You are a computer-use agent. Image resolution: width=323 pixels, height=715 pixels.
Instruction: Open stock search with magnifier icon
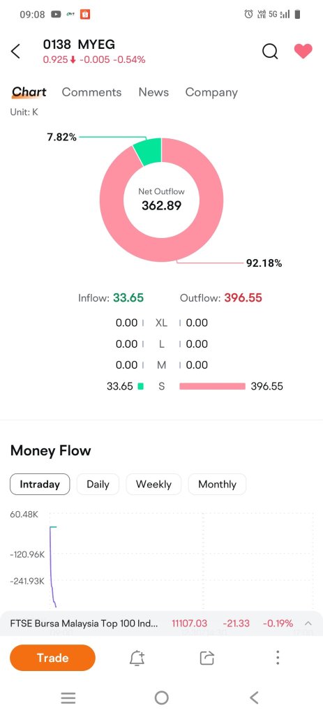click(270, 52)
